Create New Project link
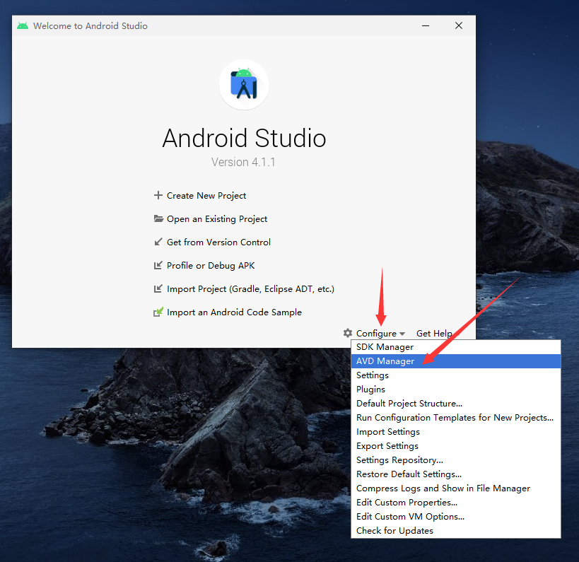Screen dimensions: 579x562 pos(206,195)
